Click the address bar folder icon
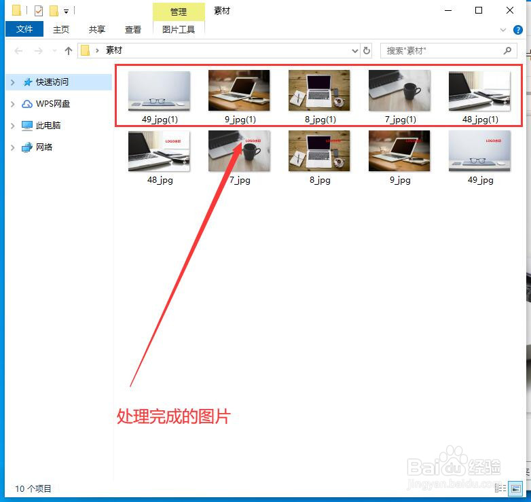Viewport: 531px width, 502px height. [x=86, y=51]
